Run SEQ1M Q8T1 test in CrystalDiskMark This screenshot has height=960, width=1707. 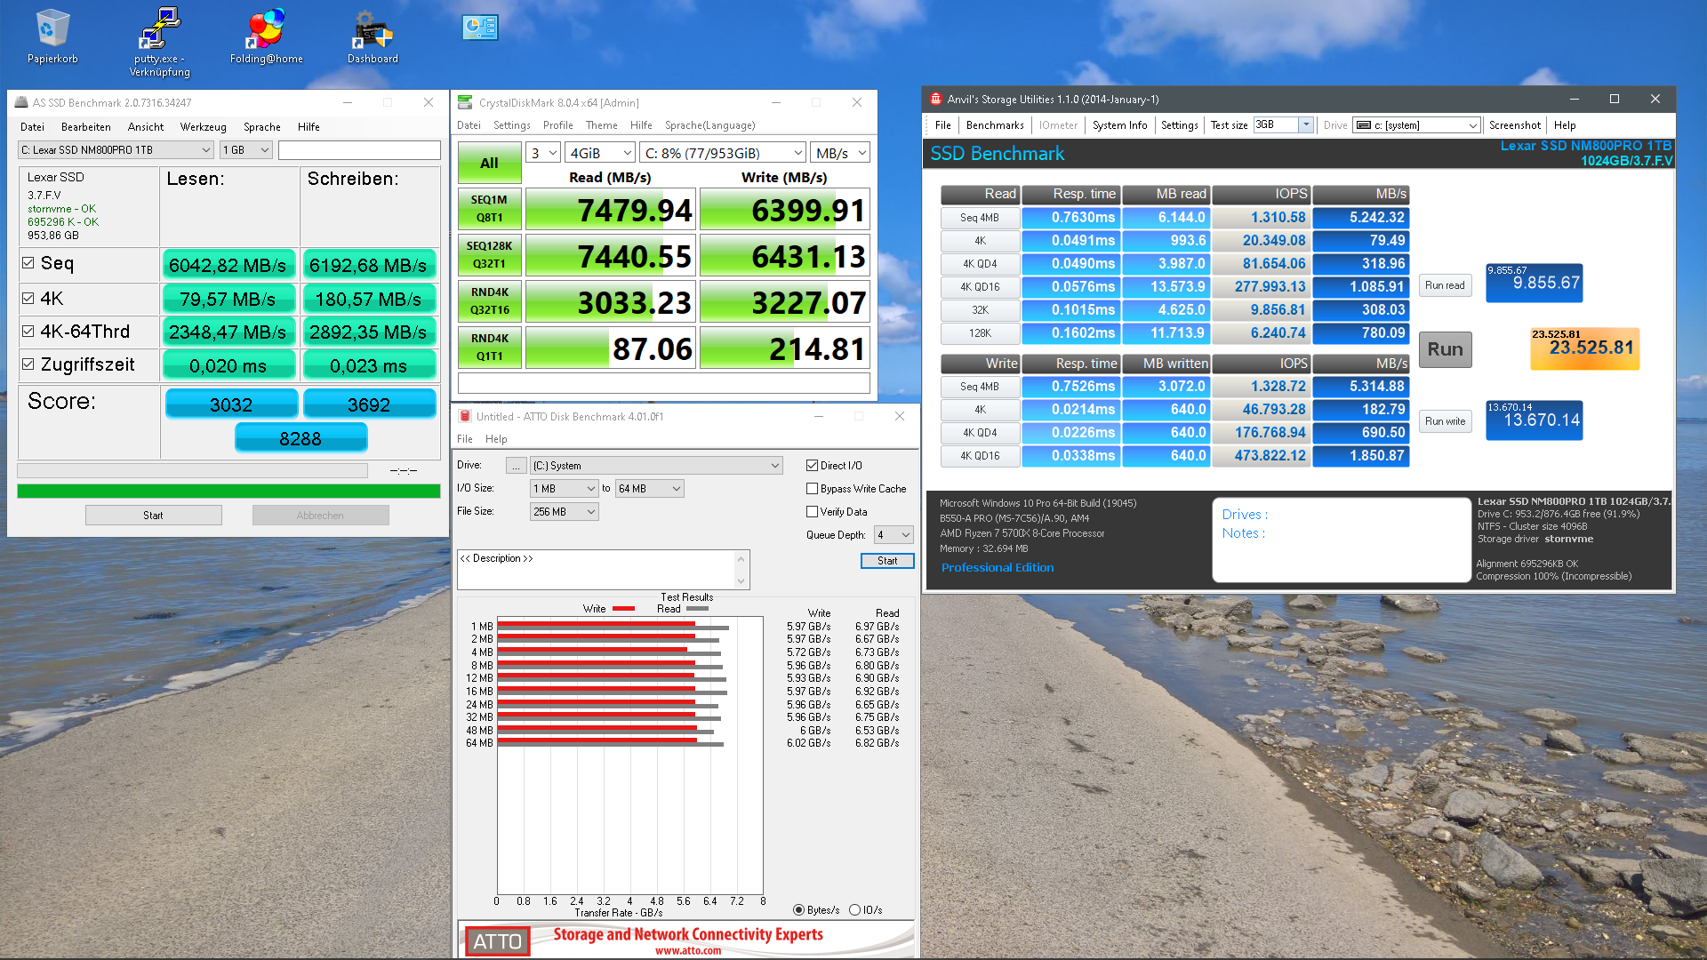tap(489, 209)
